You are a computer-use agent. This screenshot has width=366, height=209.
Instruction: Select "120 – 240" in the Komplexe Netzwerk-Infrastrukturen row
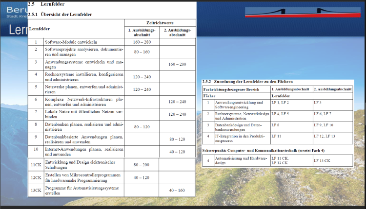point(178,102)
